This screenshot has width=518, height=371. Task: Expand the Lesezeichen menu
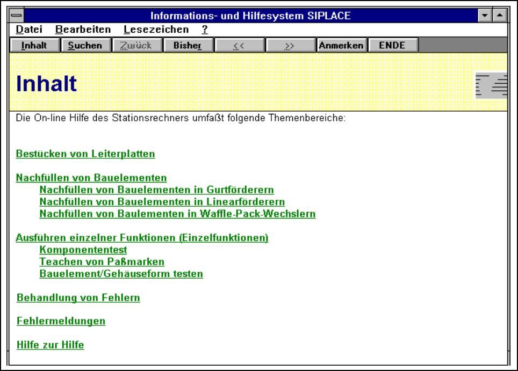coord(156,30)
